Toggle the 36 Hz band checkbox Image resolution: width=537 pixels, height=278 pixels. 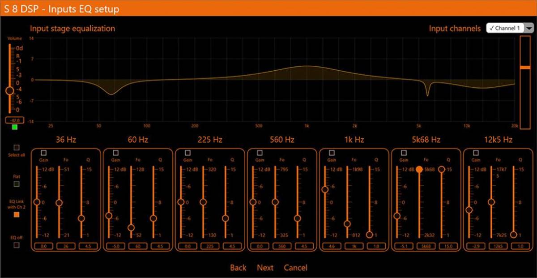(44, 153)
